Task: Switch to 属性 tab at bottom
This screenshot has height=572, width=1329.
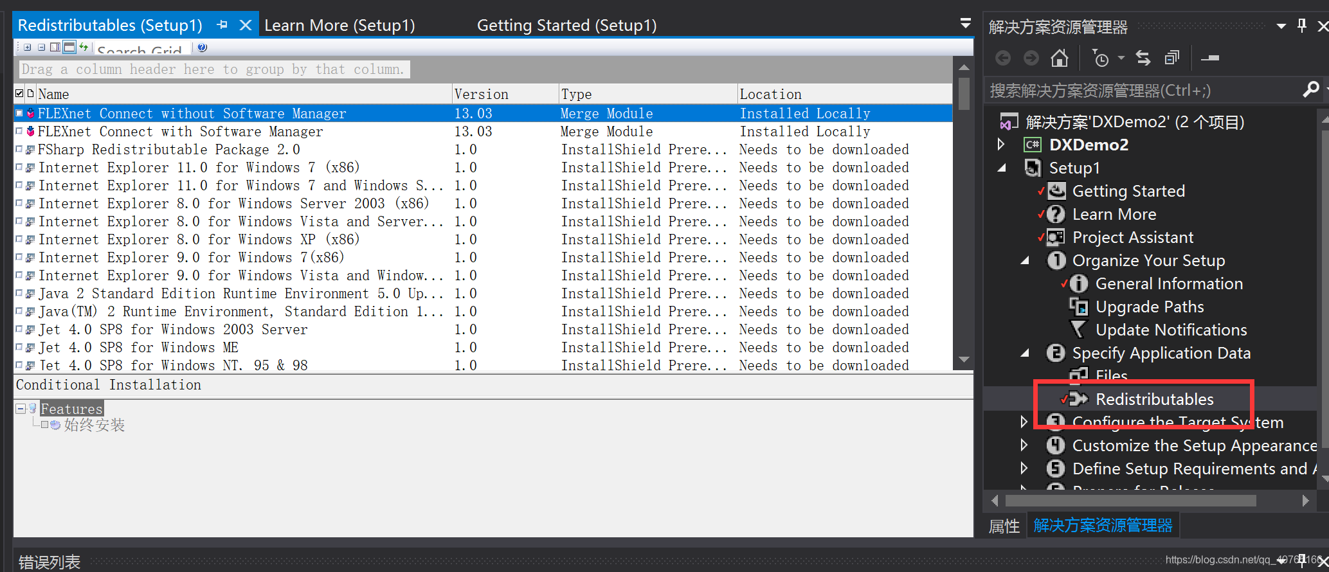Action: point(1004,526)
